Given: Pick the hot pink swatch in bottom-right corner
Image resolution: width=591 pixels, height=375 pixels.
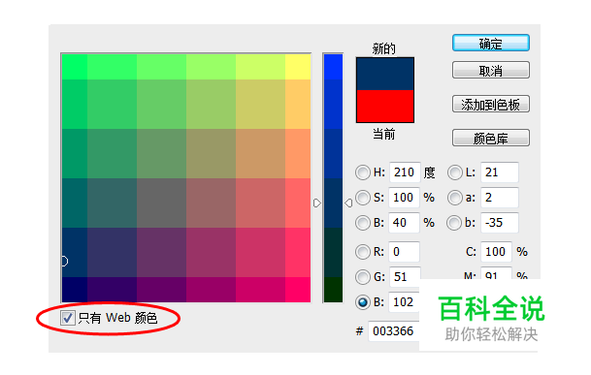Looking at the screenshot, I should pyautogui.click(x=298, y=290).
